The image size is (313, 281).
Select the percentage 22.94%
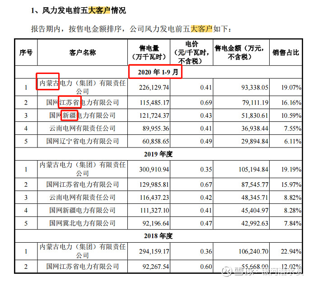pos(291,252)
